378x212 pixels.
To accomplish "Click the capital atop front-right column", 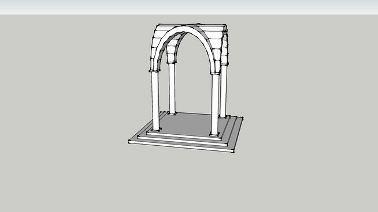I will click(215, 73).
